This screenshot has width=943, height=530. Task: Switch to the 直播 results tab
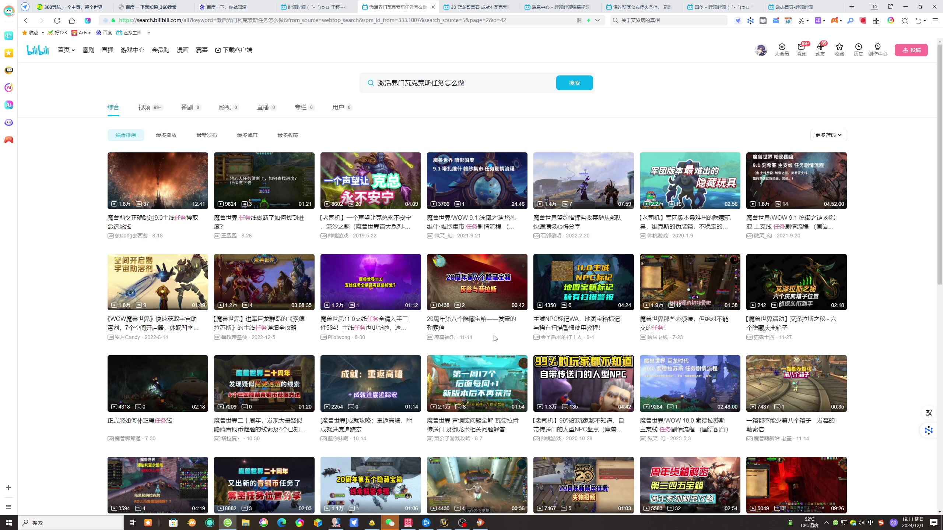click(266, 107)
